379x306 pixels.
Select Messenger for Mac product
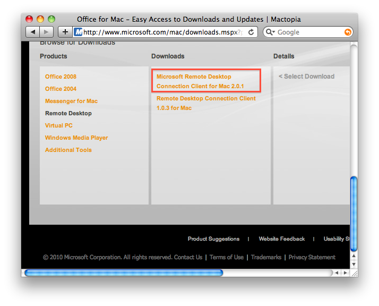click(x=71, y=101)
